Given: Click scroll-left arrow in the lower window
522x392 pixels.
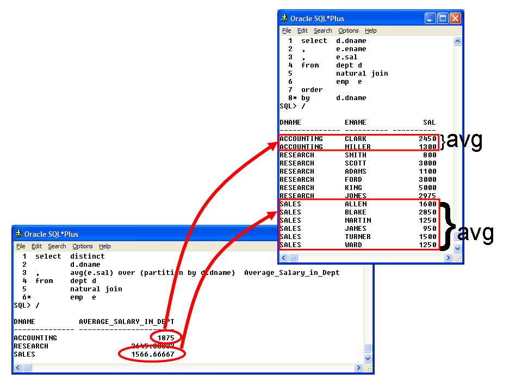Looking at the screenshot, I should 18,368.
